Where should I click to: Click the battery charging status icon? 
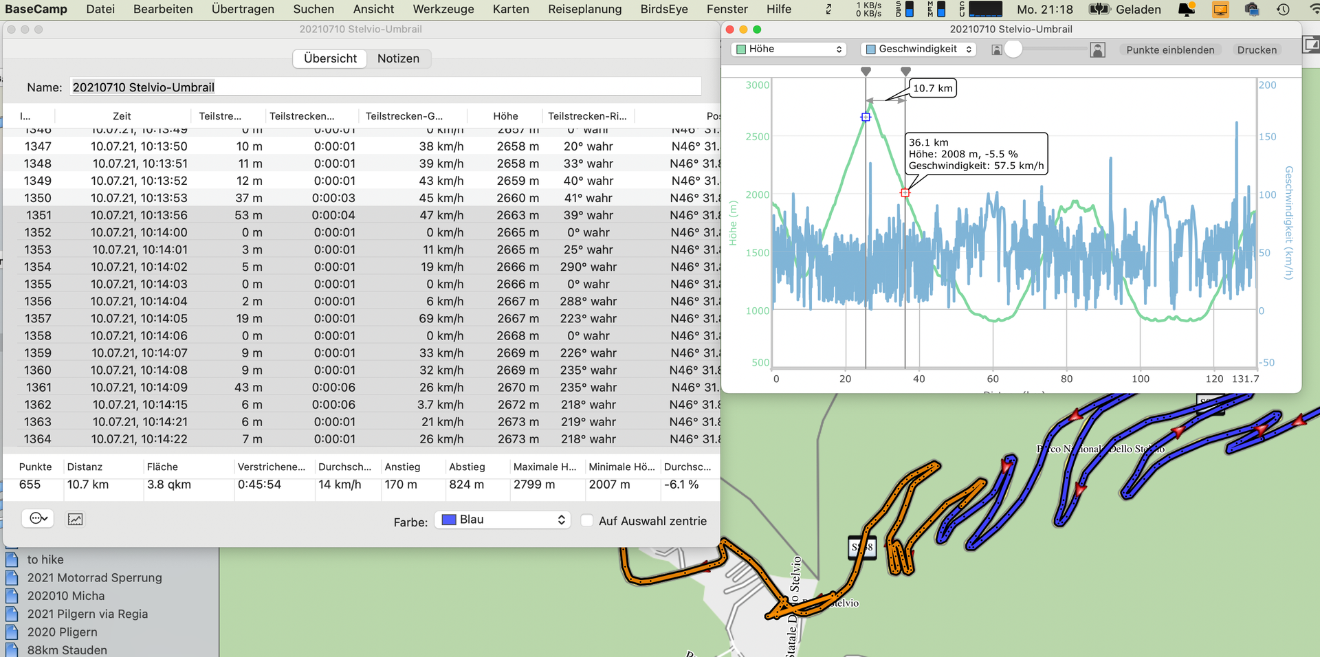coord(1099,10)
